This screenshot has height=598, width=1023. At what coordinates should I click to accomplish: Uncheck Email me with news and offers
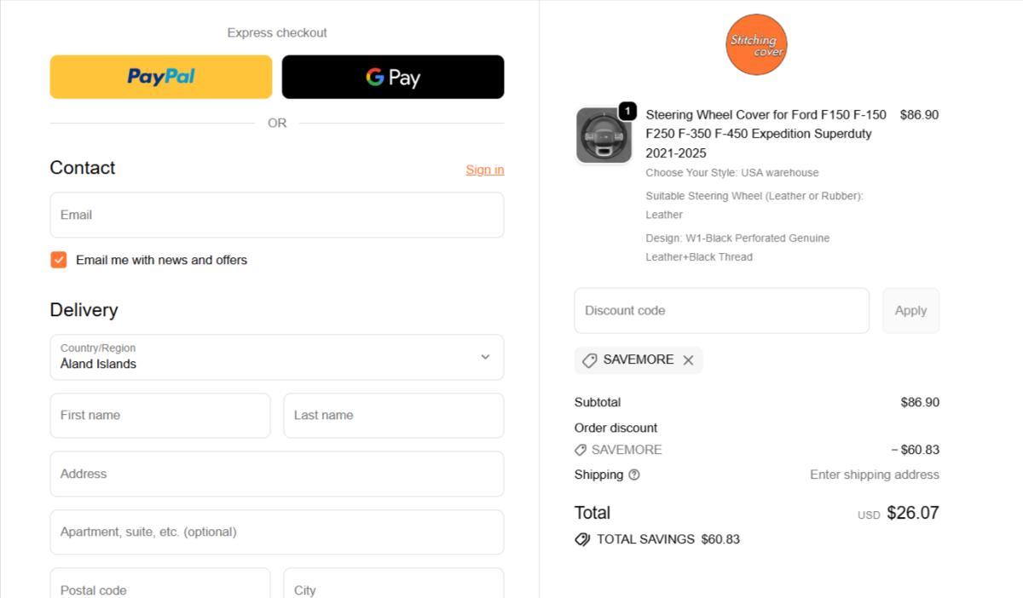[x=59, y=260]
